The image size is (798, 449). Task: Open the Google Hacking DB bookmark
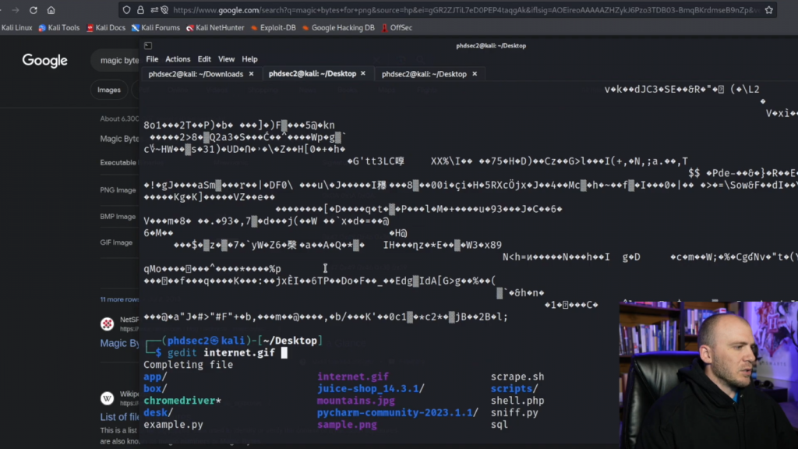point(338,27)
